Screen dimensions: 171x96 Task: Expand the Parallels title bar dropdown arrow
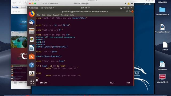coord(126,3)
